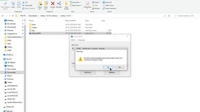Open Holly folder in the sidebar
200x112 pixels.
pyautogui.click(x=9, y=40)
